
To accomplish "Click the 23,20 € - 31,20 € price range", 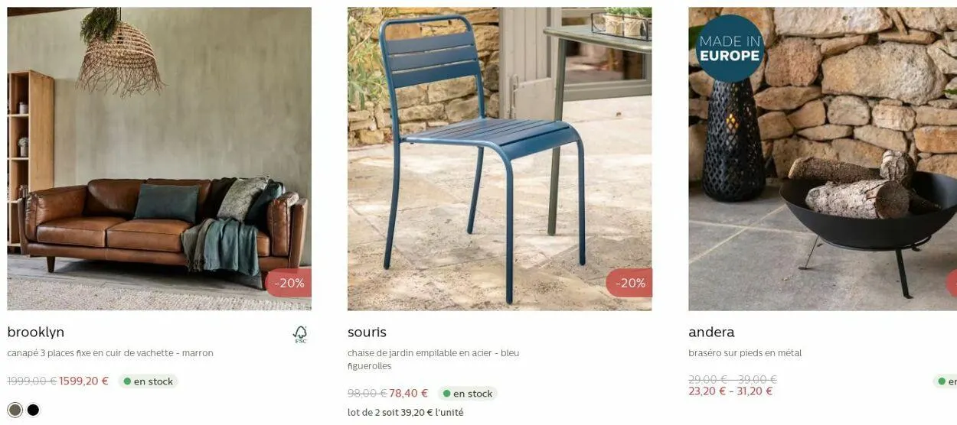I will coord(730,391).
